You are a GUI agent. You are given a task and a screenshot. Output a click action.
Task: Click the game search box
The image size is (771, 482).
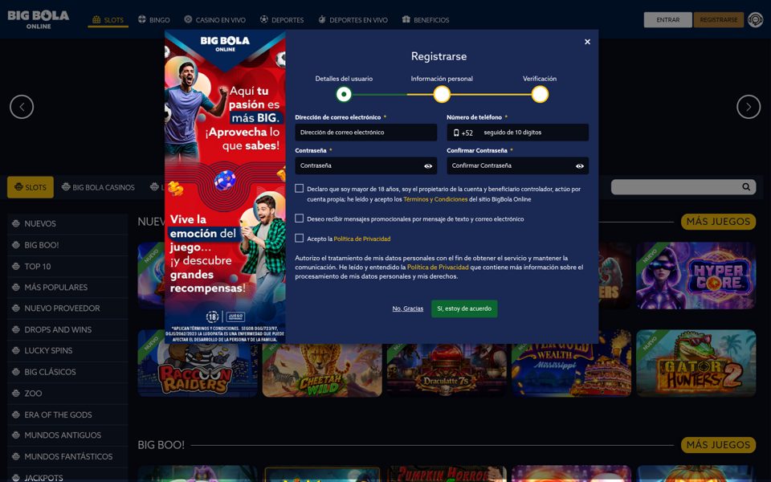[x=683, y=187]
